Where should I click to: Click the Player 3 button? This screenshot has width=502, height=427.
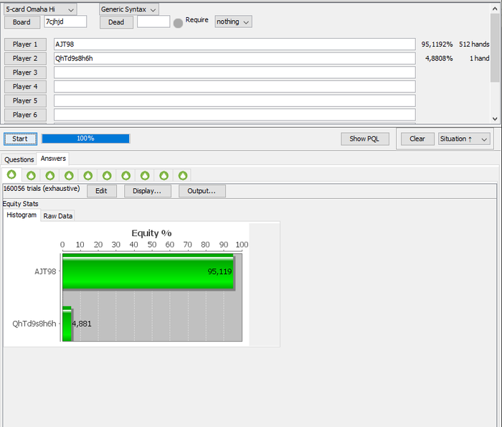(25, 72)
